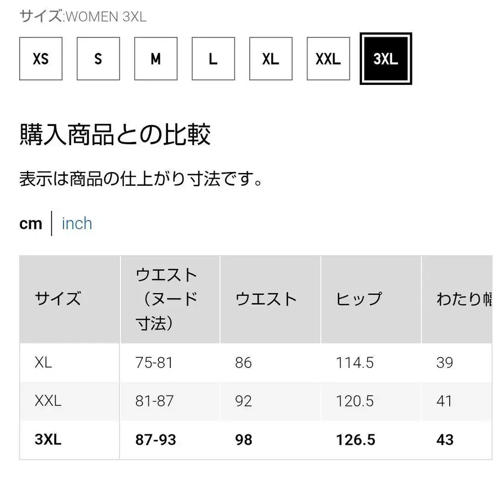This screenshot has width=493, height=493.
Task: Click the XL row in size table
Action: 43,362
